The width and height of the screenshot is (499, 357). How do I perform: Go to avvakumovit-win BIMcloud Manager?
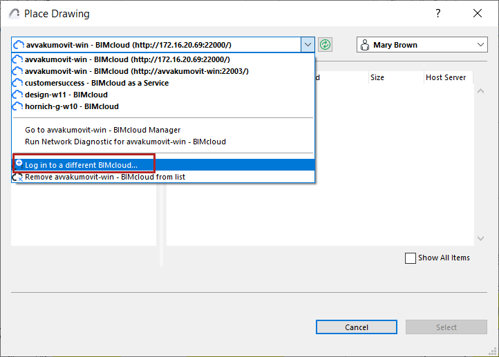click(x=163, y=130)
